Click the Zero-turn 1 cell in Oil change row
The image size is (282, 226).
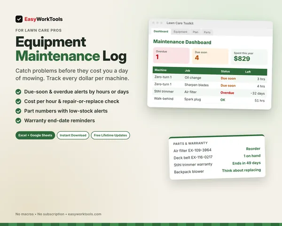(163, 77)
